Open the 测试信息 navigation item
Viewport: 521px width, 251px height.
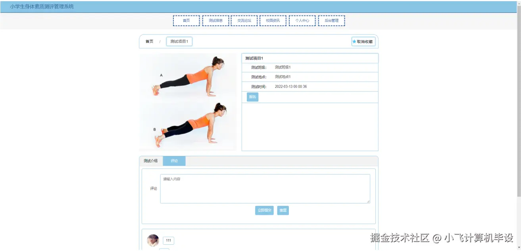[215, 20]
